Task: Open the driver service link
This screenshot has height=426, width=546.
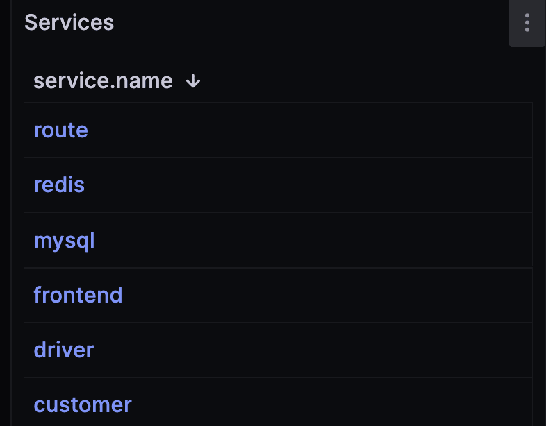Action: click(64, 350)
